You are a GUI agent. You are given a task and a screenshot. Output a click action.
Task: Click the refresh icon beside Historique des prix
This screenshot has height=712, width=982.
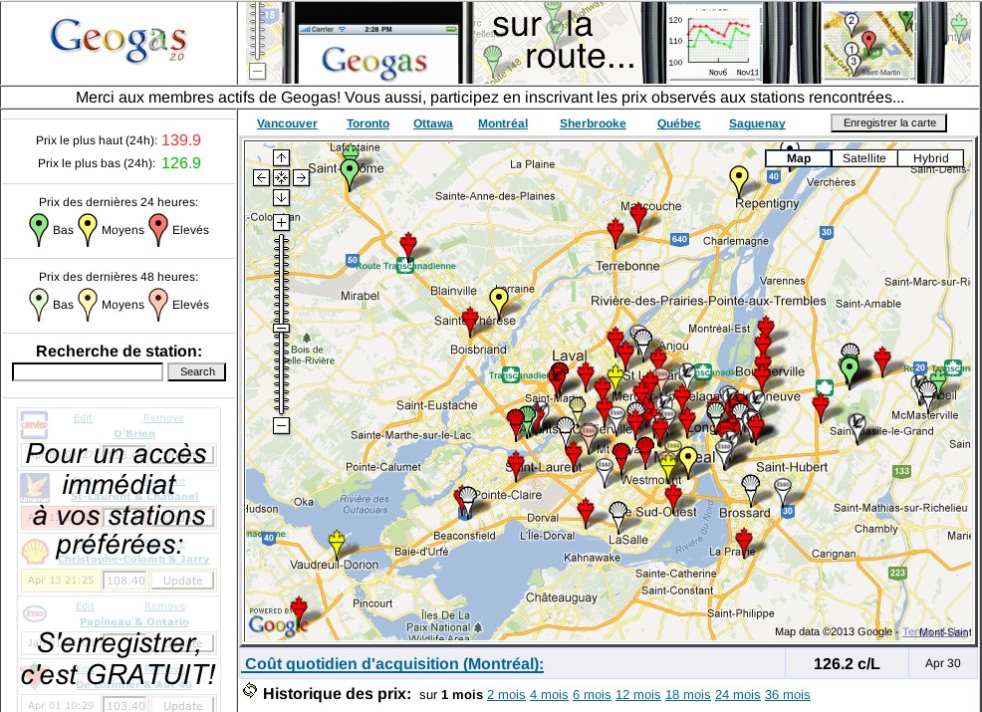250,690
